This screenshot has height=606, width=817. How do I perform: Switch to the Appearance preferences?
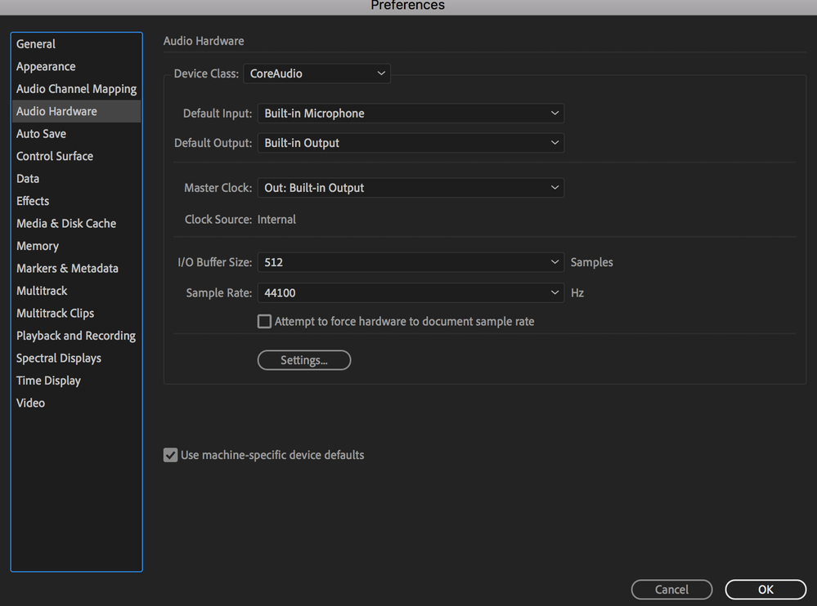point(46,66)
